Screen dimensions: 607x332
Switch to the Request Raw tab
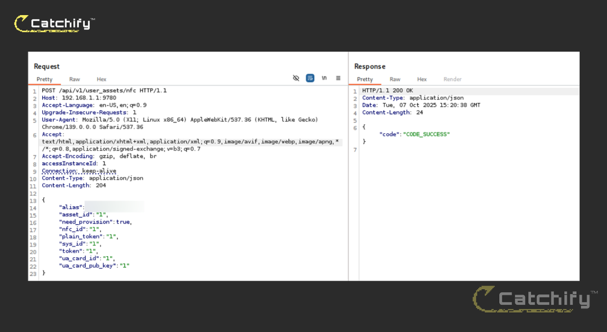coord(74,79)
